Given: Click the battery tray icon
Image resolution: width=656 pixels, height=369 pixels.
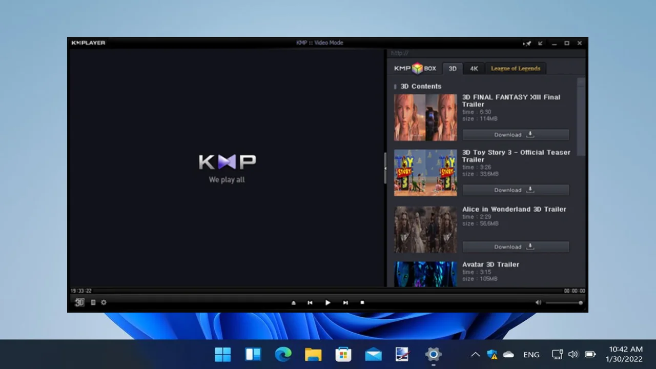Looking at the screenshot, I should coord(590,355).
